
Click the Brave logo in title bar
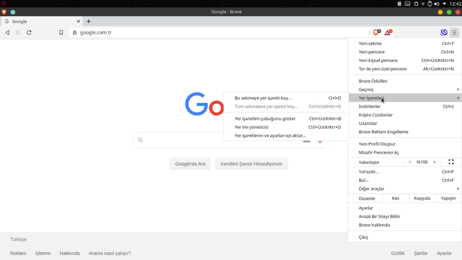(x=4, y=12)
